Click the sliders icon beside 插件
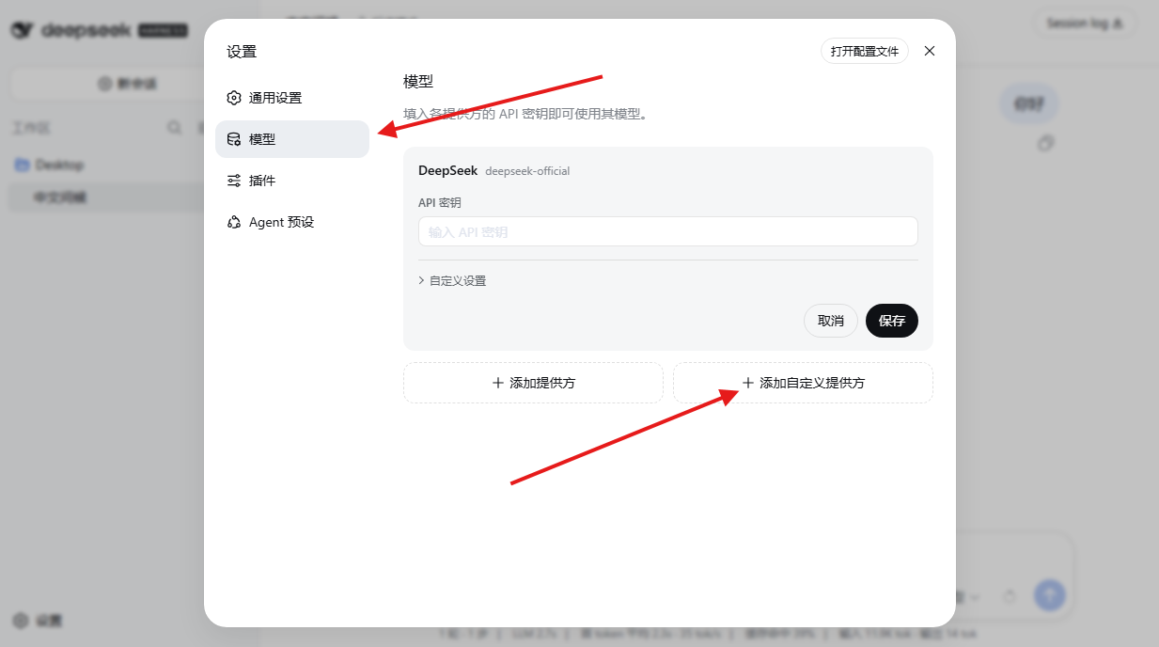Screen dimensions: 1159x647 click(x=234, y=181)
